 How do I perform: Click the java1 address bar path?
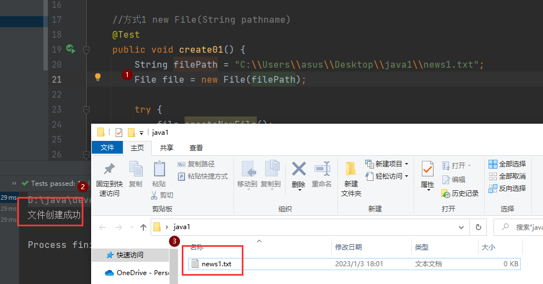pos(182,227)
